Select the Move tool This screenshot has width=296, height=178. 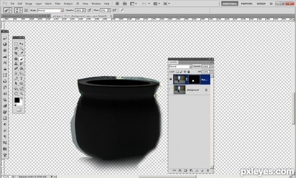[x=21, y=44]
